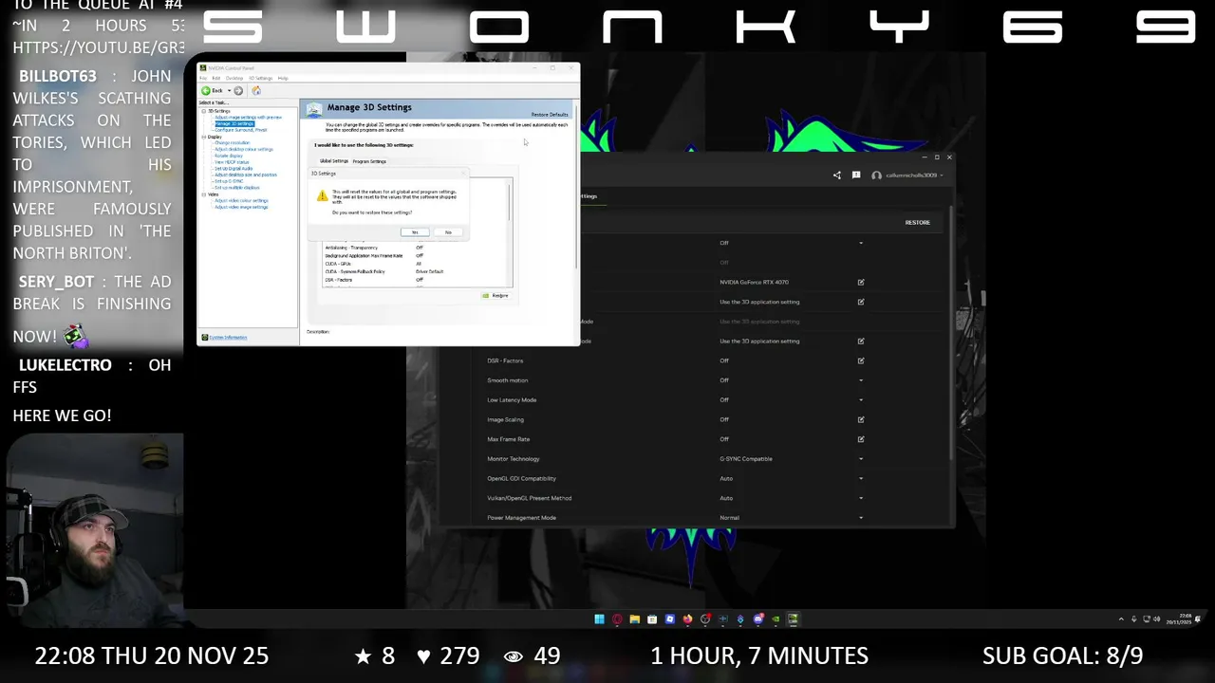This screenshot has height=683, width=1215.
Task: Click the Background Application Max Frame Rate row
Action: coord(416,255)
